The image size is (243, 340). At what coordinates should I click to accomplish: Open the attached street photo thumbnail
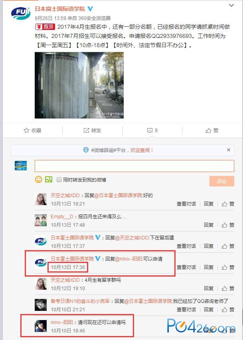[79, 85]
